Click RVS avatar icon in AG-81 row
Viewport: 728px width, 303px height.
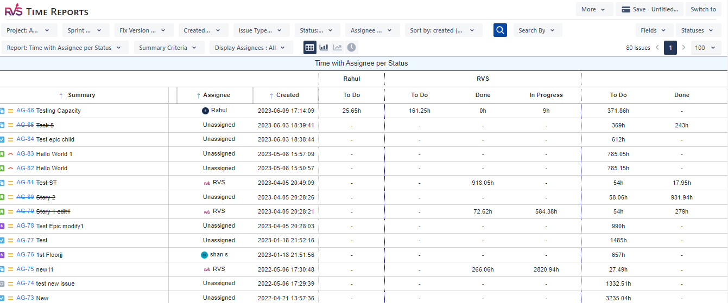[x=207, y=183]
